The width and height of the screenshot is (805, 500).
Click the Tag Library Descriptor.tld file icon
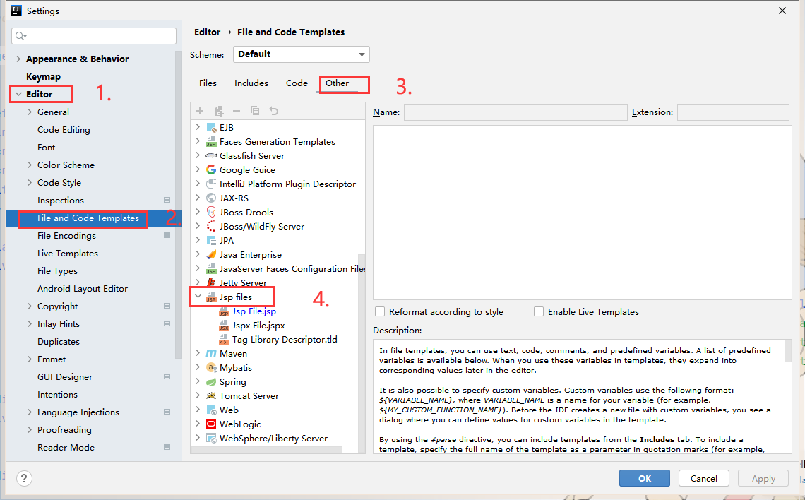tap(224, 339)
